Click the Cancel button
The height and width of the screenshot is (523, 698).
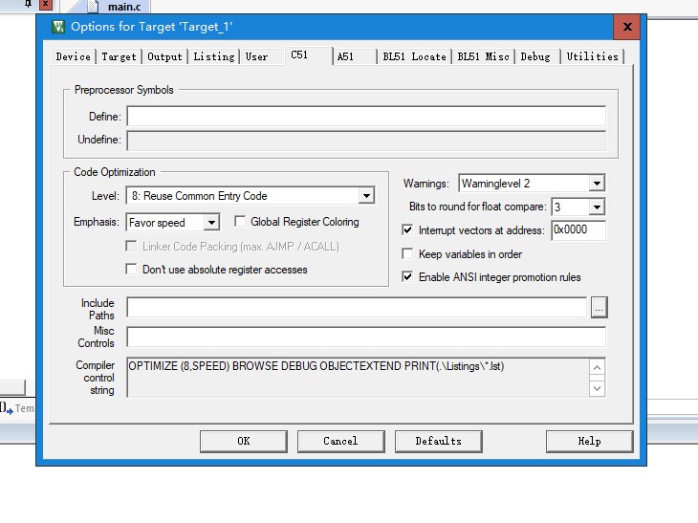click(340, 441)
